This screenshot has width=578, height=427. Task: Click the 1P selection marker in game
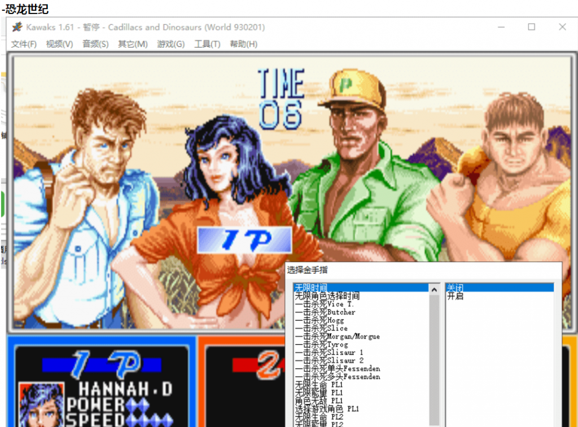click(x=245, y=240)
